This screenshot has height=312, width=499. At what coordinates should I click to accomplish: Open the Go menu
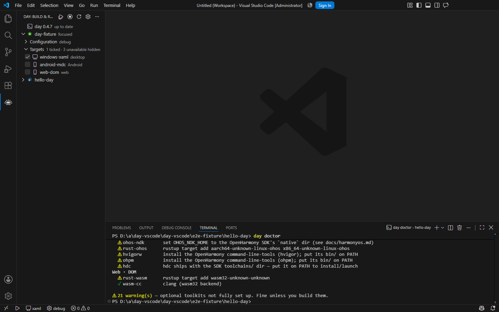(x=82, y=5)
